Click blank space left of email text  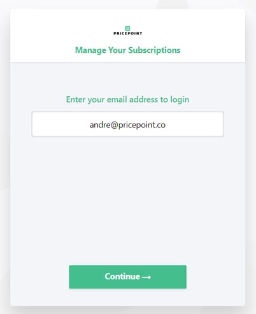point(60,124)
